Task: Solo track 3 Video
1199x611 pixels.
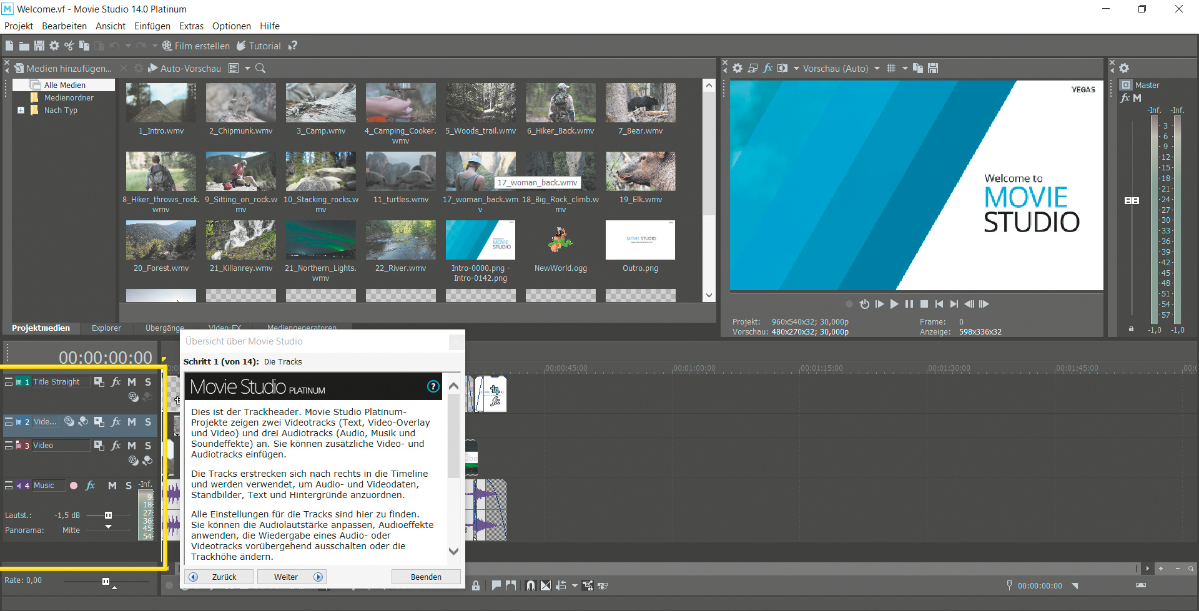Action: coord(148,446)
